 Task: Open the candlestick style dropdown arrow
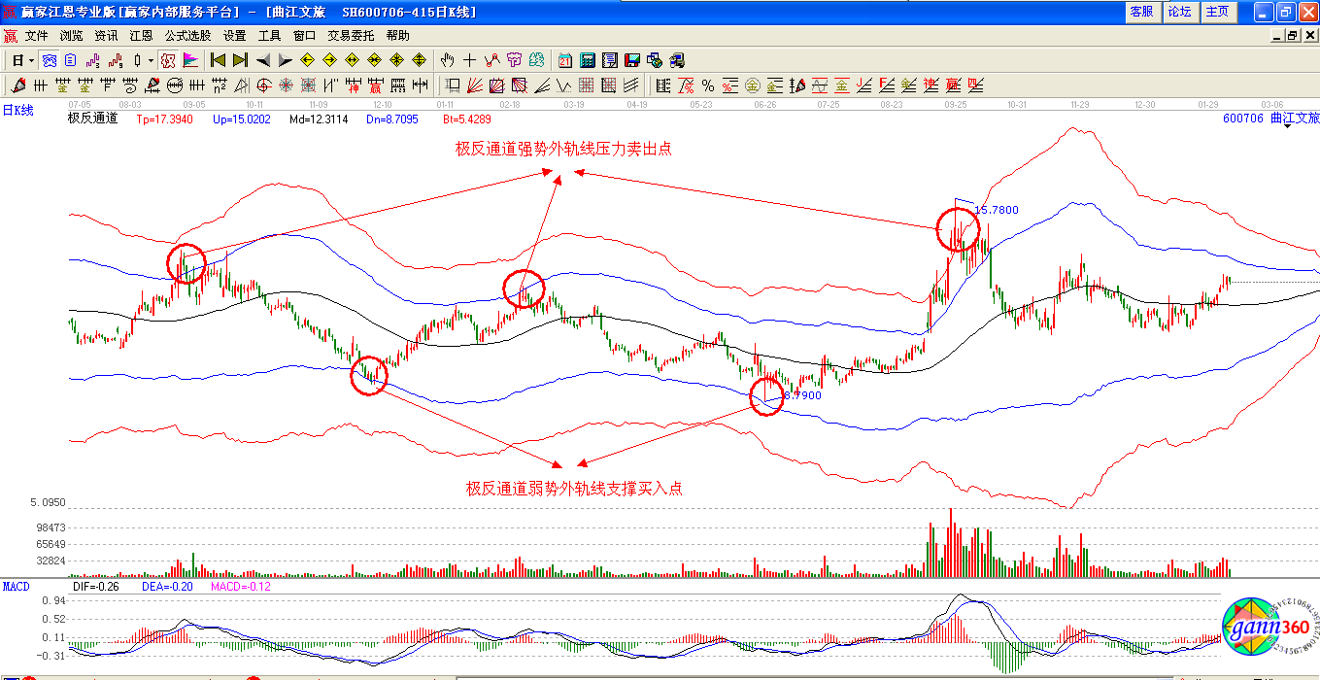pos(151,60)
